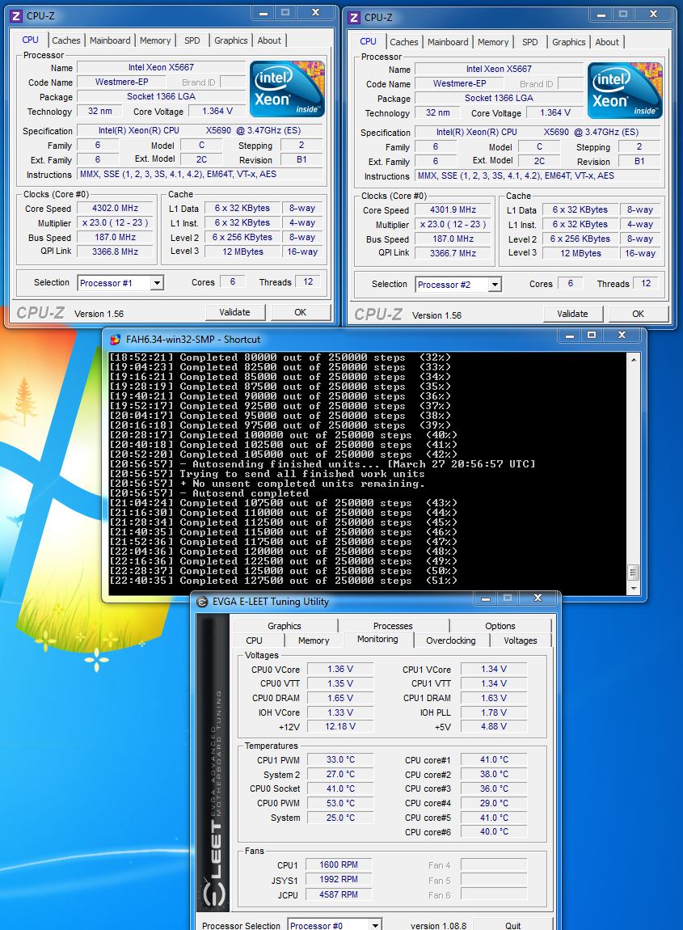Expand the Processor #1 selection dropdown
Viewport: 683px width, 930px height.
point(157,283)
